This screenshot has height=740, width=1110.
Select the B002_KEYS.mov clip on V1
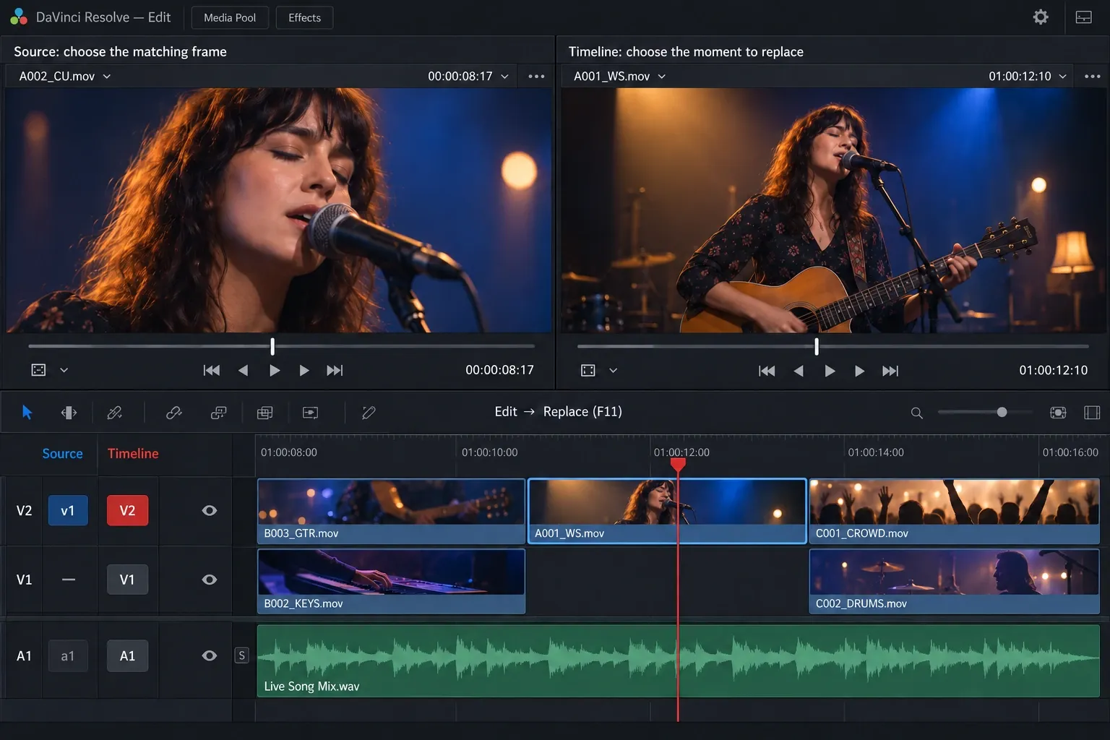(x=391, y=581)
